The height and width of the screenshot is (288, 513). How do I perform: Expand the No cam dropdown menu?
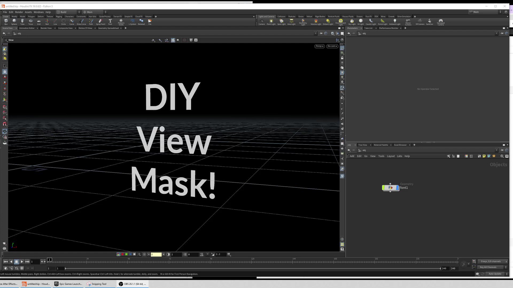point(332,46)
